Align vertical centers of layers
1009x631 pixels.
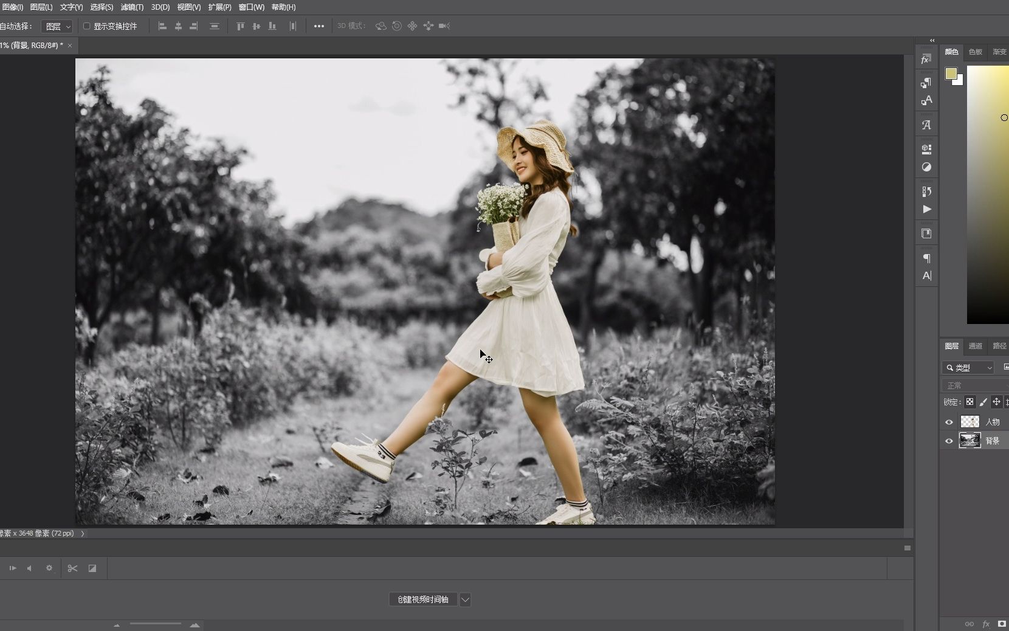click(257, 26)
